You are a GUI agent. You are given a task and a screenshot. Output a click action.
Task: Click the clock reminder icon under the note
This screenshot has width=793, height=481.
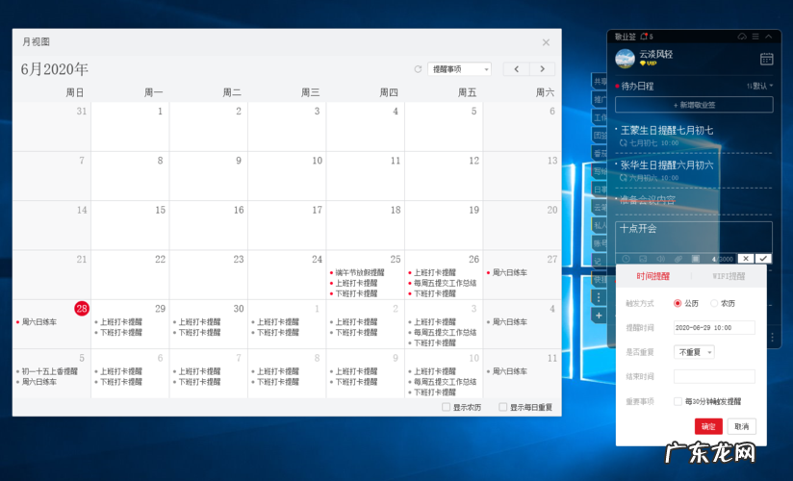627,259
